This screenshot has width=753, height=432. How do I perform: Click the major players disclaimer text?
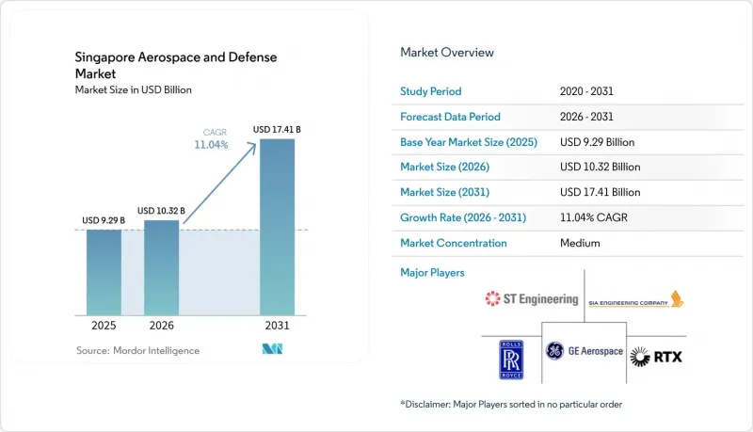tap(511, 404)
